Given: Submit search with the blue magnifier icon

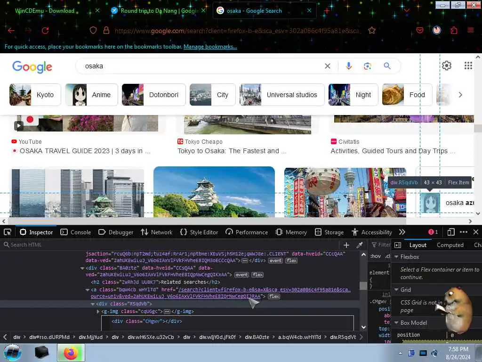Looking at the screenshot, I should [x=387, y=66].
